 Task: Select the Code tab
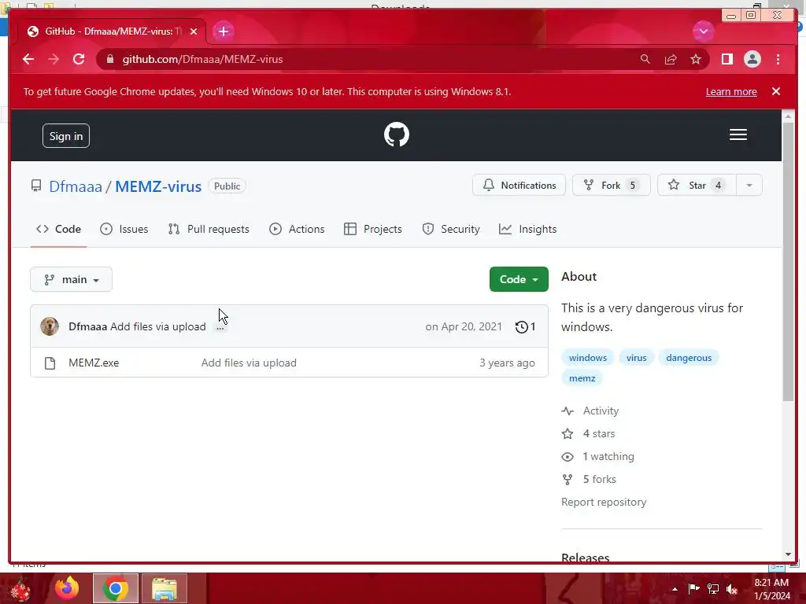(58, 229)
